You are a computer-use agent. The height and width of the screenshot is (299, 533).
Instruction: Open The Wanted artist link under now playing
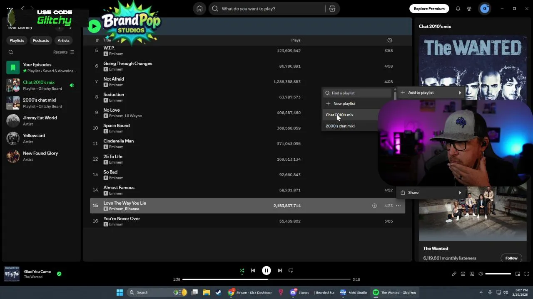click(33, 277)
